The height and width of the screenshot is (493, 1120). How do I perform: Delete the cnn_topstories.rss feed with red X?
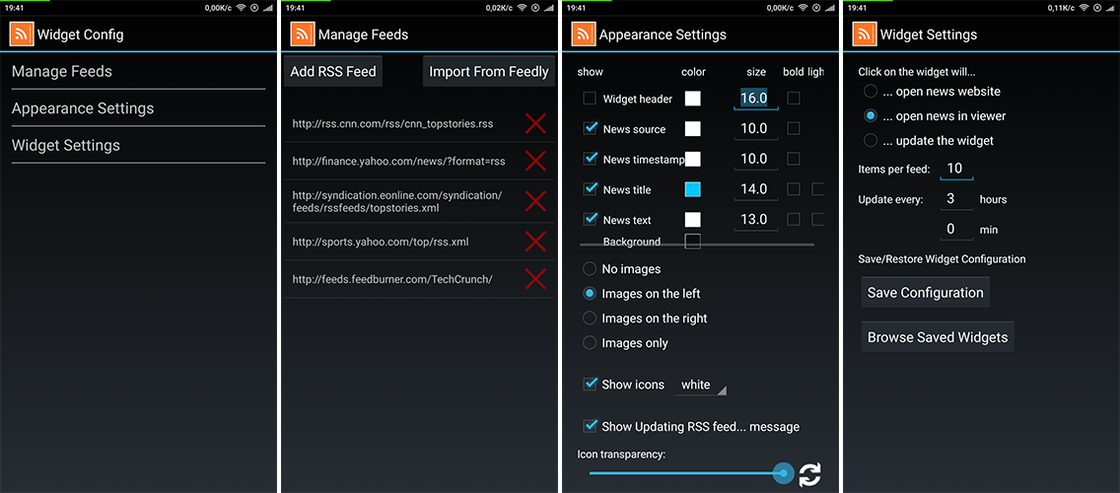535,123
